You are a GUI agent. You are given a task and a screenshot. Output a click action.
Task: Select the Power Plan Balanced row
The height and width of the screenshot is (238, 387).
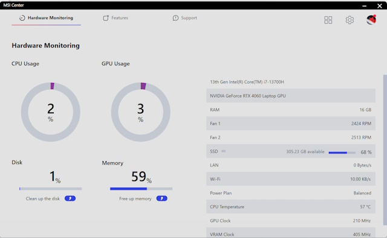[291, 193]
